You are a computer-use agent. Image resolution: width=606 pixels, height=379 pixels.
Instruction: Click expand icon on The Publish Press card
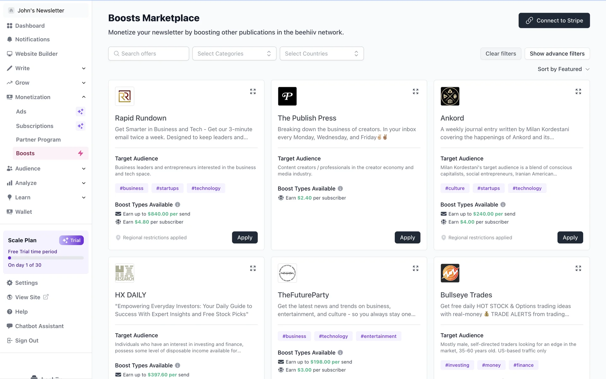pyautogui.click(x=415, y=92)
